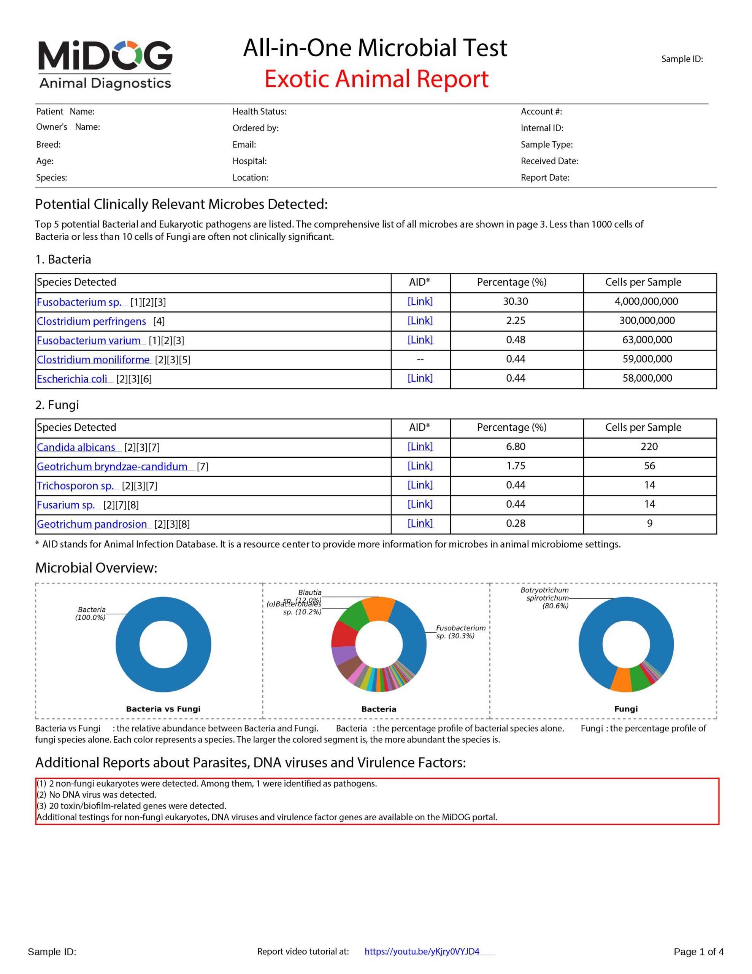Click AID [Link] in Clostridium perfringens row
The image size is (752, 974).
point(420,321)
